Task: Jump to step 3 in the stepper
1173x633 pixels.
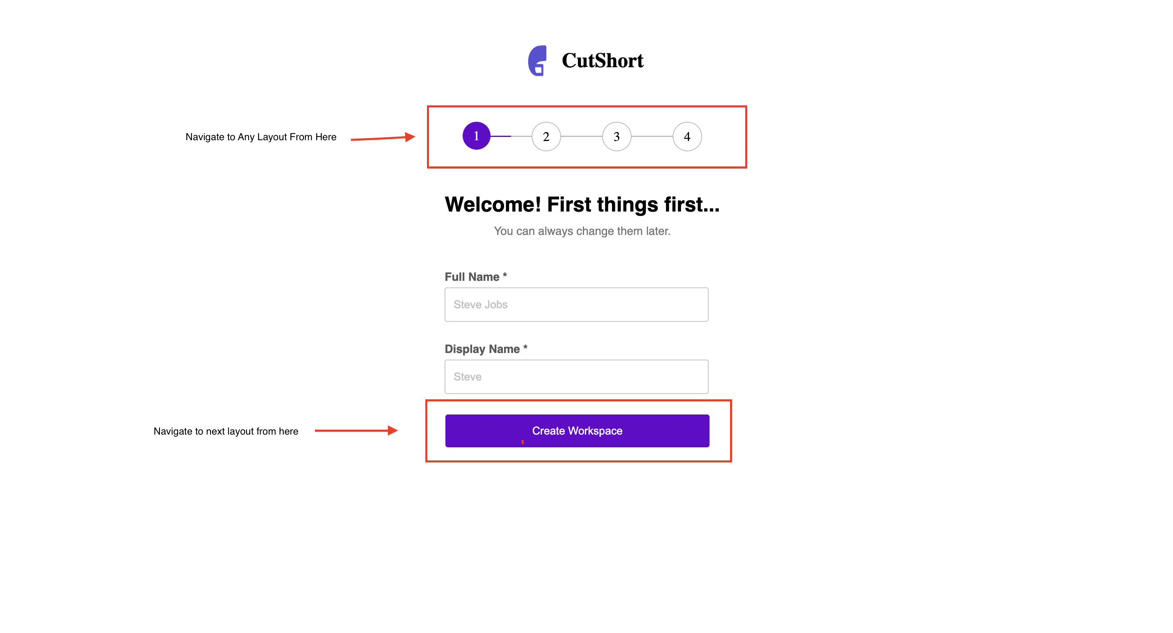Action: point(616,136)
